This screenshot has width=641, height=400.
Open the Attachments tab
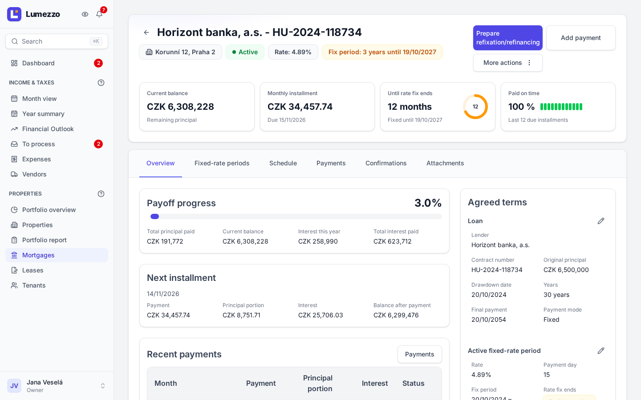point(445,163)
